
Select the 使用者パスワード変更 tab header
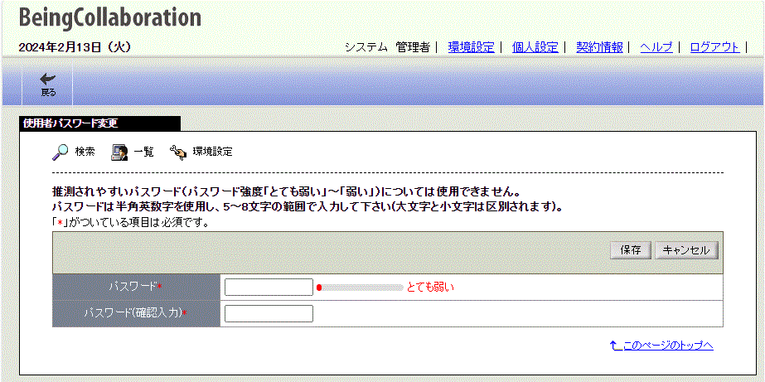(x=99, y=123)
